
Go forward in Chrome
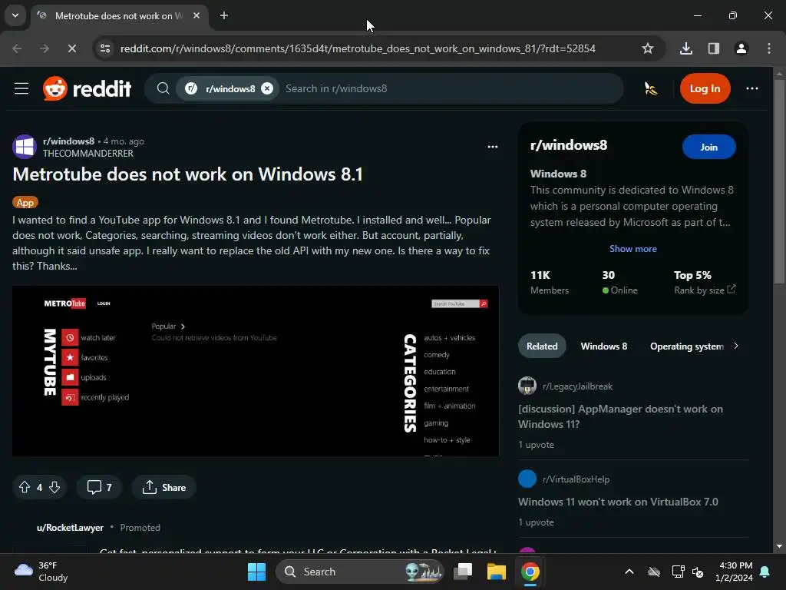coord(45,48)
